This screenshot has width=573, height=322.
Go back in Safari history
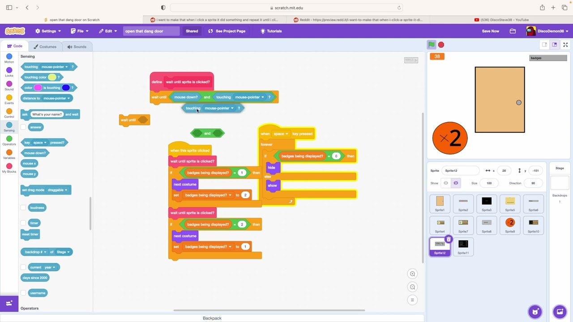27,8
